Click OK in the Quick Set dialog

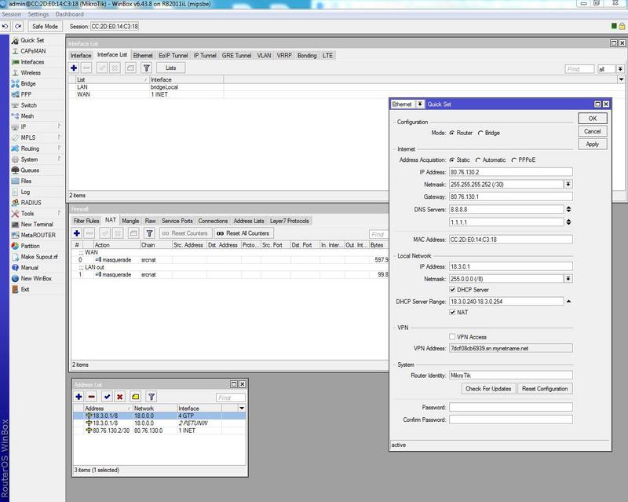coord(593,119)
